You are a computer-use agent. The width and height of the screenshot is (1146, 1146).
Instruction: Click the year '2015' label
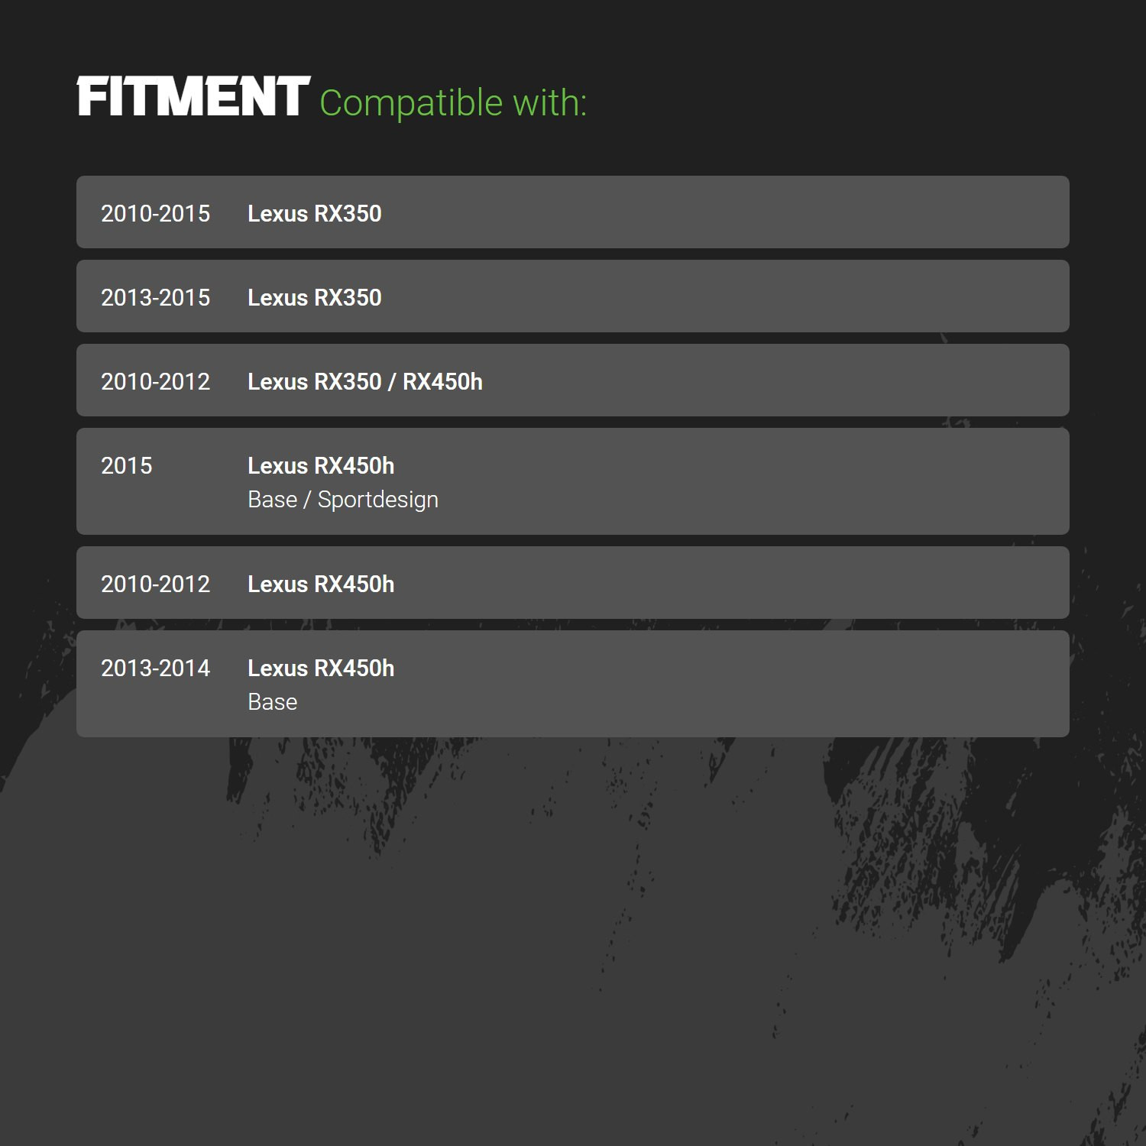pyautogui.click(x=127, y=466)
